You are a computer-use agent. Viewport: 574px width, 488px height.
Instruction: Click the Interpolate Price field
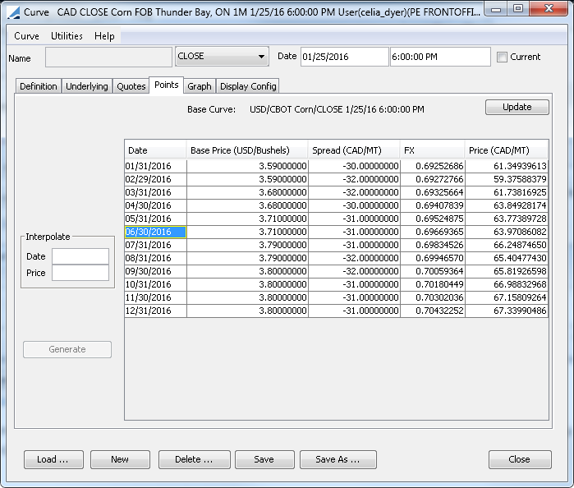pyautogui.click(x=80, y=273)
